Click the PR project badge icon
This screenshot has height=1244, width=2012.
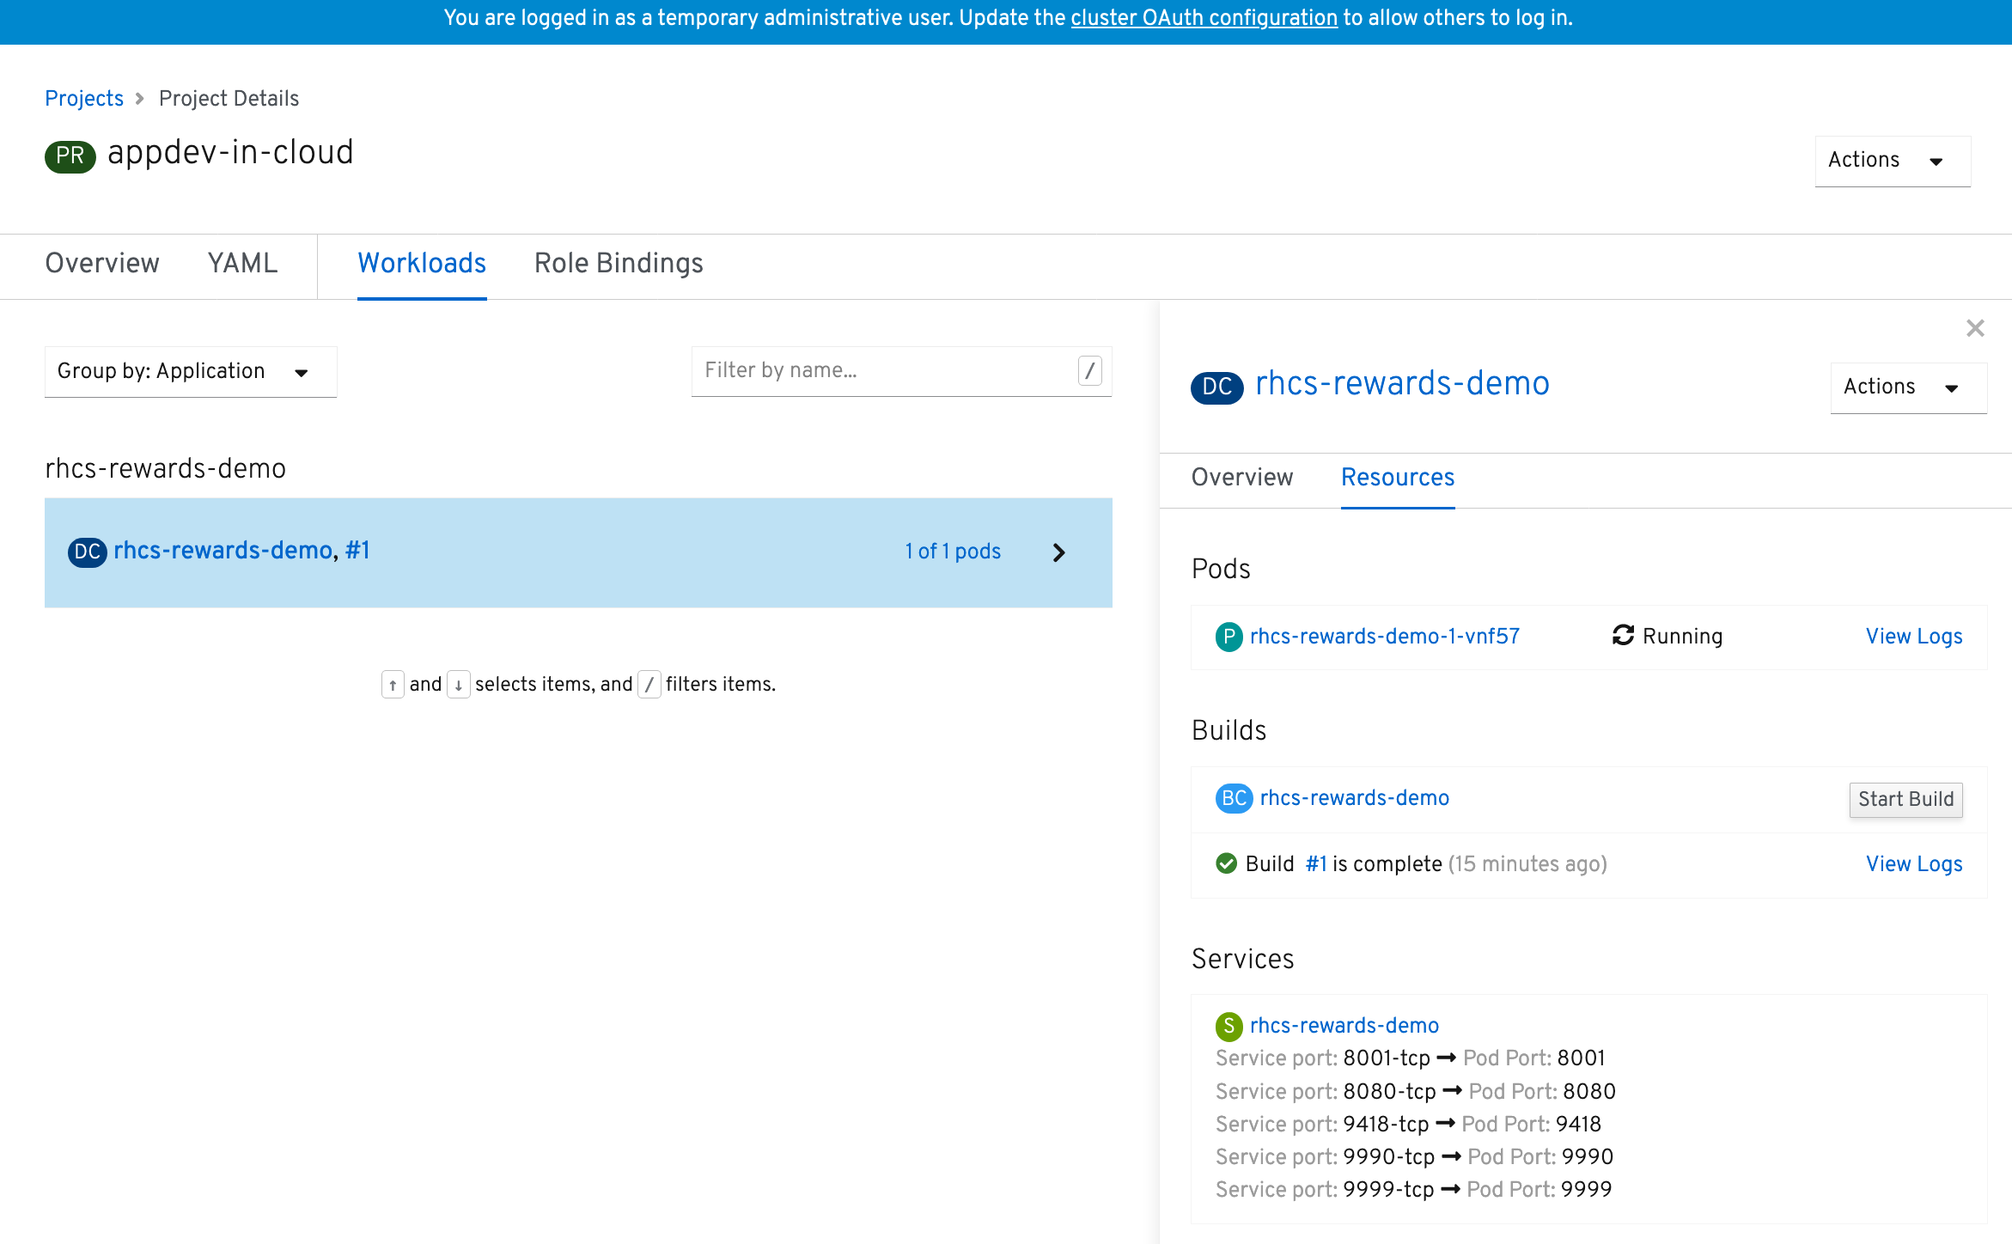[x=70, y=155]
